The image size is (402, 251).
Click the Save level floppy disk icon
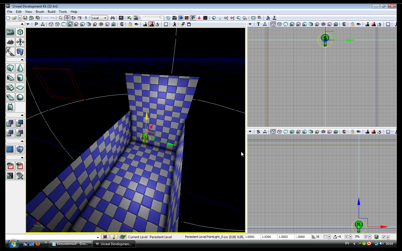[x=25, y=18]
